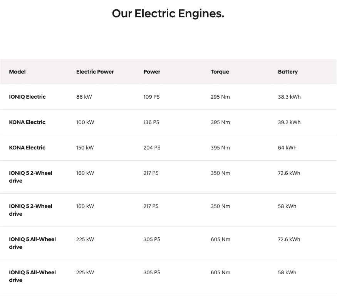The image size is (337, 297).
Task: Click the 136 PS power value
Action: point(151,122)
